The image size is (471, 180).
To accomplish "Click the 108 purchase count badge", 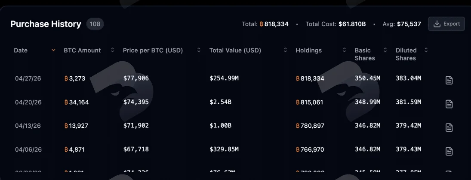I will 95,24.
